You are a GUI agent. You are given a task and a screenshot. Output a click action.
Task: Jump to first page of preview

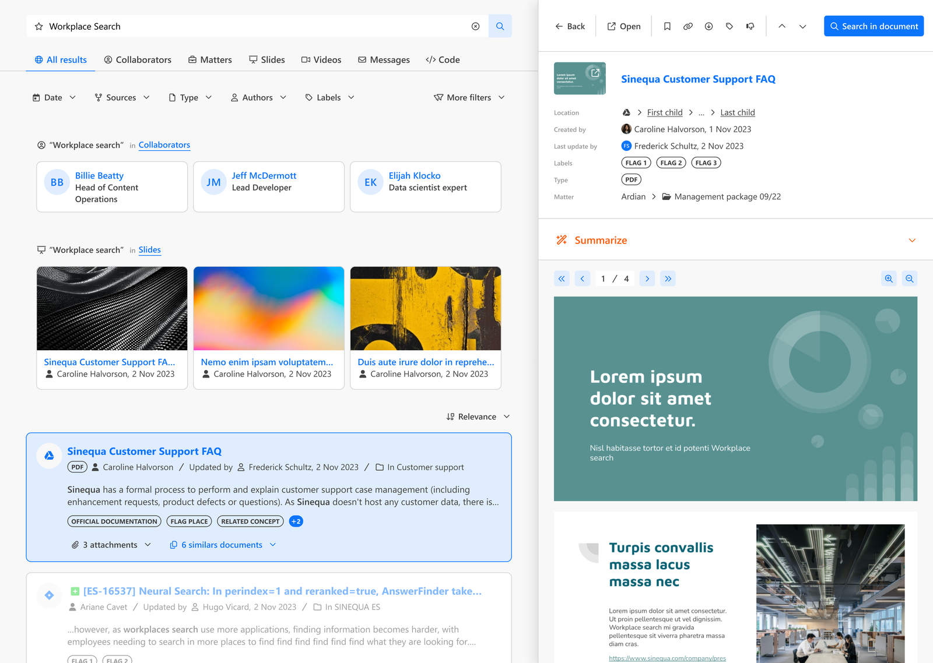(562, 278)
